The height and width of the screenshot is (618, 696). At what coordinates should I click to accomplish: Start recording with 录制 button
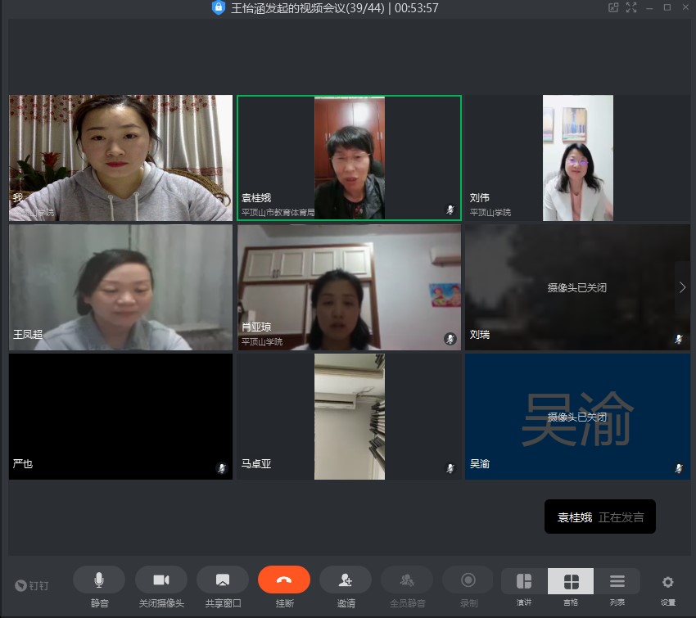468,580
